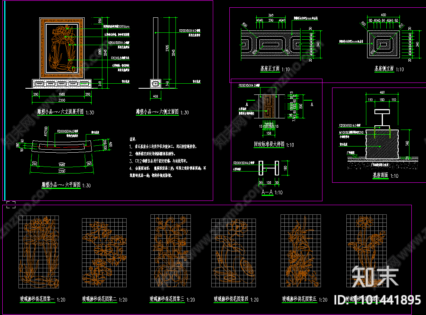The width and height of the screenshot is (426, 315).
Task: Click the 雕塑小品一~六平面图 title
Action: coord(61,185)
